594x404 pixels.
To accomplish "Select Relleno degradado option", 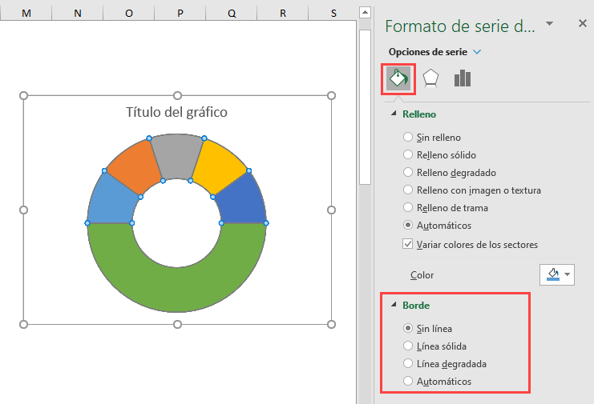I will [x=449, y=172].
